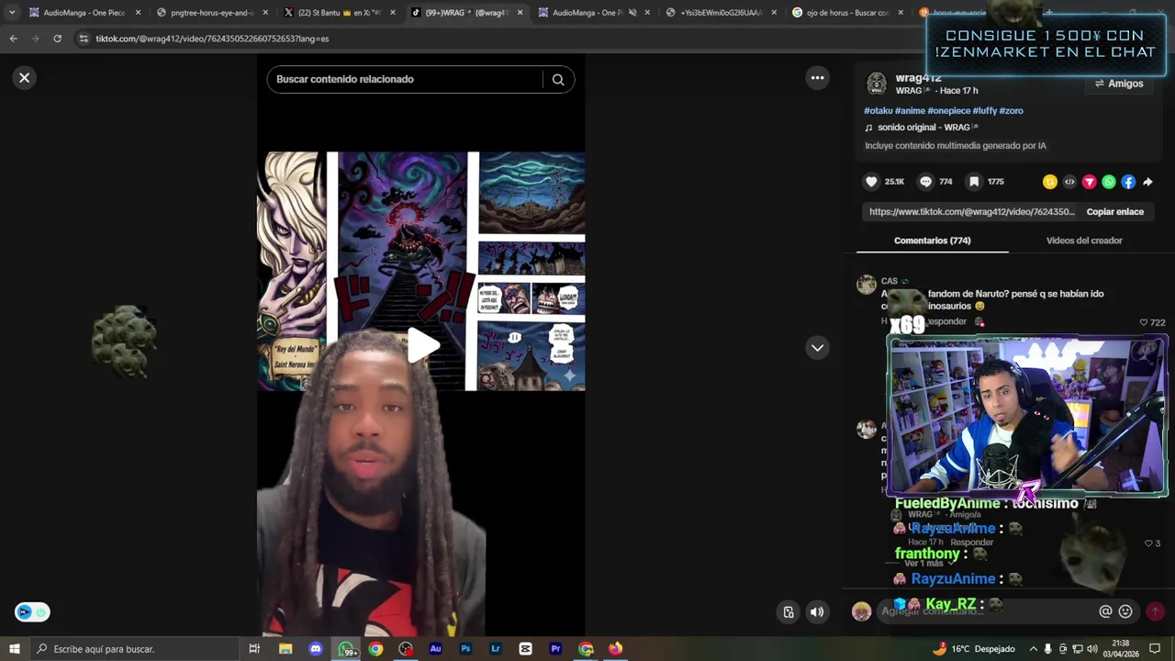The image size is (1175, 661).
Task: Open Discord from the taskbar
Action: pos(316,649)
